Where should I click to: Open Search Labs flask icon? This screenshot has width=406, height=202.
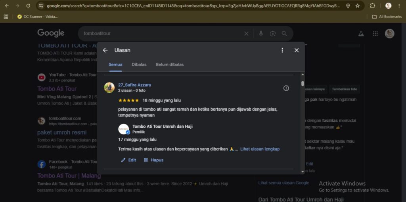[x=361, y=34]
